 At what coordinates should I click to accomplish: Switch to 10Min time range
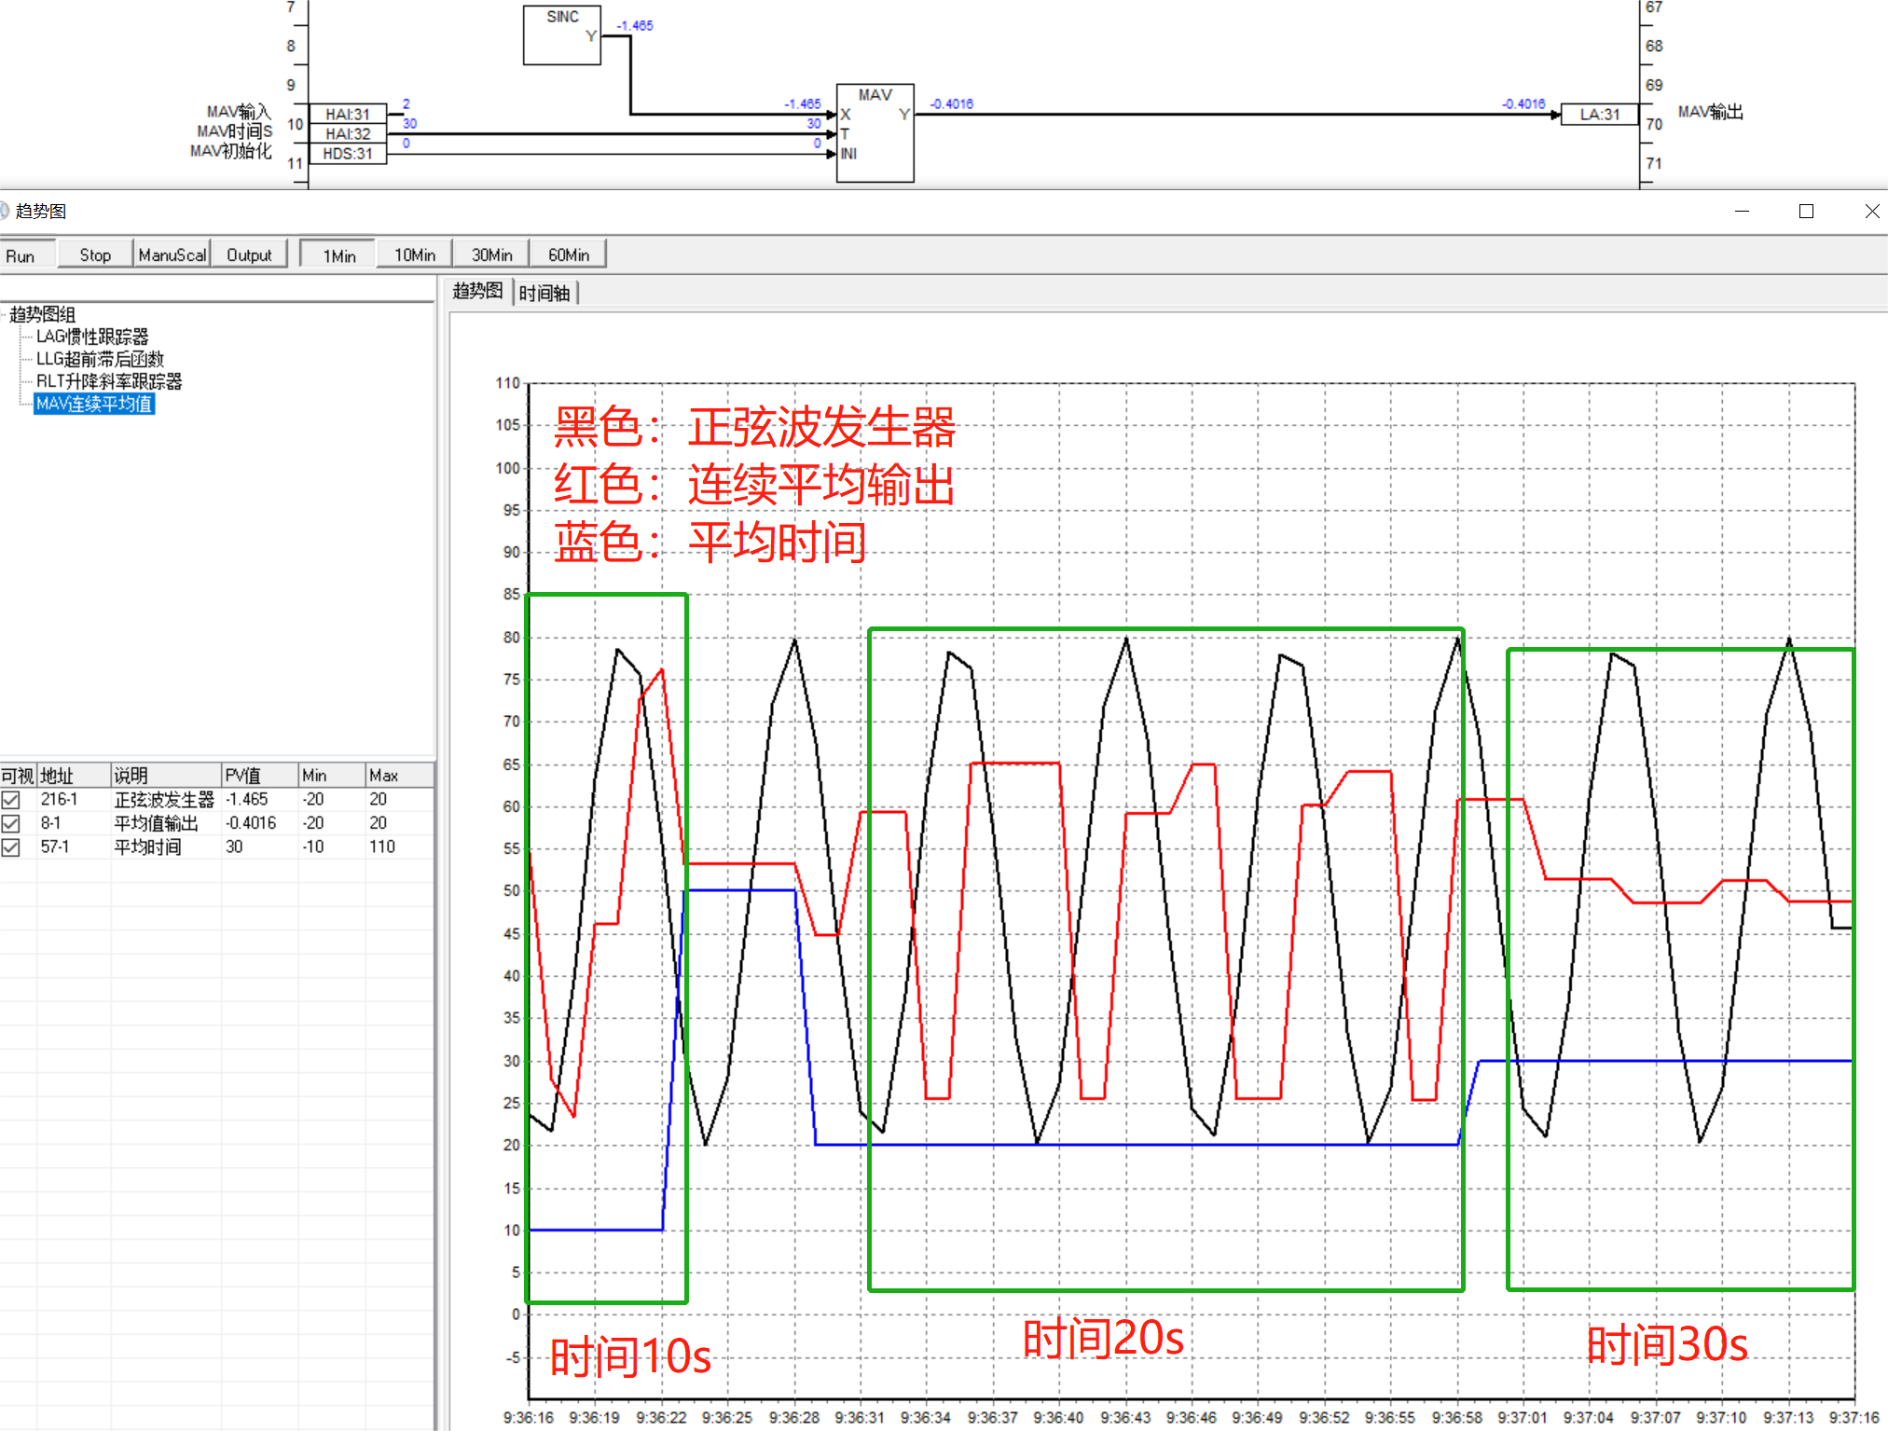(x=414, y=255)
